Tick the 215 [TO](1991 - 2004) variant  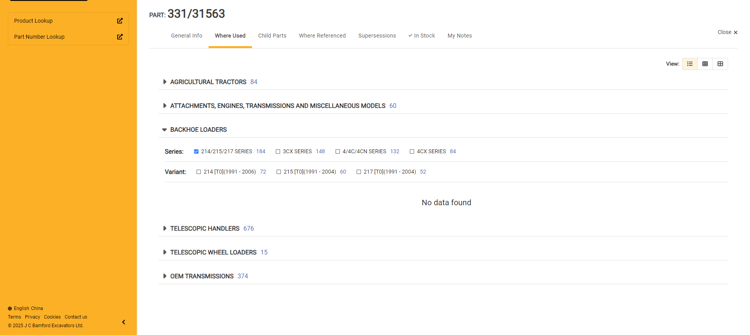(x=279, y=172)
